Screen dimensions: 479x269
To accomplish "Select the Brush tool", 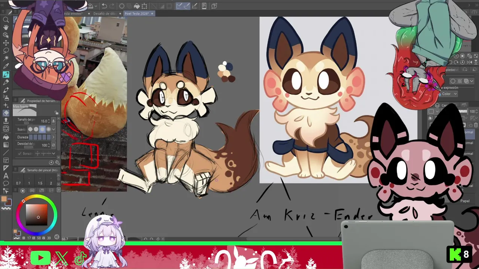I will [x=6, y=90].
